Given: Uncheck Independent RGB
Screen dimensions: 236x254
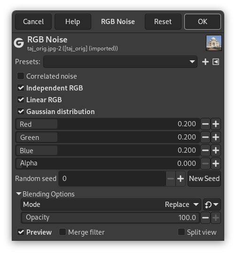Looking at the screenshot, I should coord(21,88).
